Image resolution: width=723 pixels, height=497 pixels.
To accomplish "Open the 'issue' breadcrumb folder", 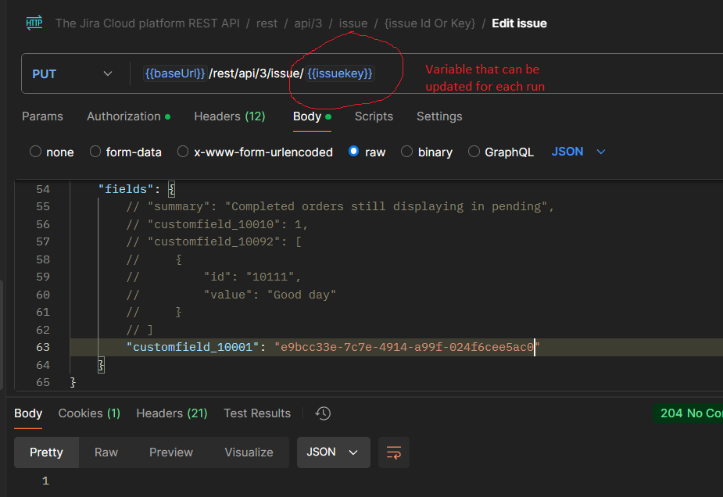I will coord(353,23).
